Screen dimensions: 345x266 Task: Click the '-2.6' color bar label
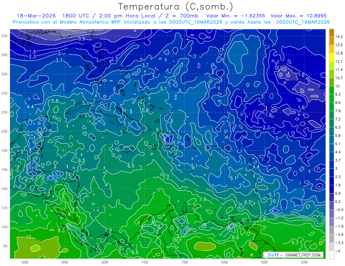coord(339,234)
